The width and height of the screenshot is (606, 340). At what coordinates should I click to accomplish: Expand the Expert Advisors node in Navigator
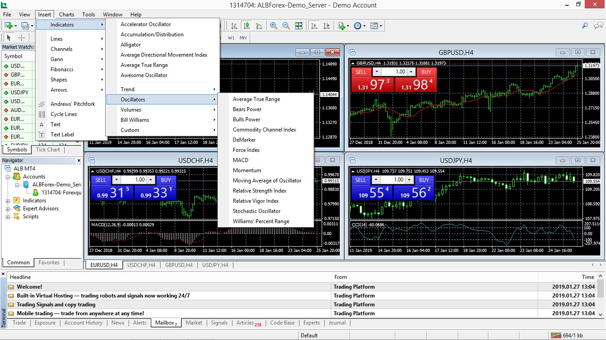click(8, 209)
